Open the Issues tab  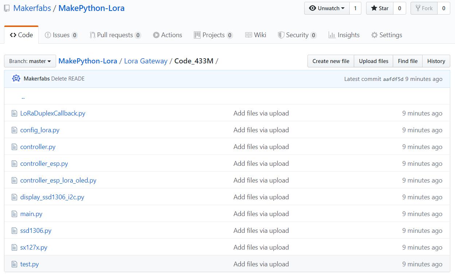[x=61, y=35]
